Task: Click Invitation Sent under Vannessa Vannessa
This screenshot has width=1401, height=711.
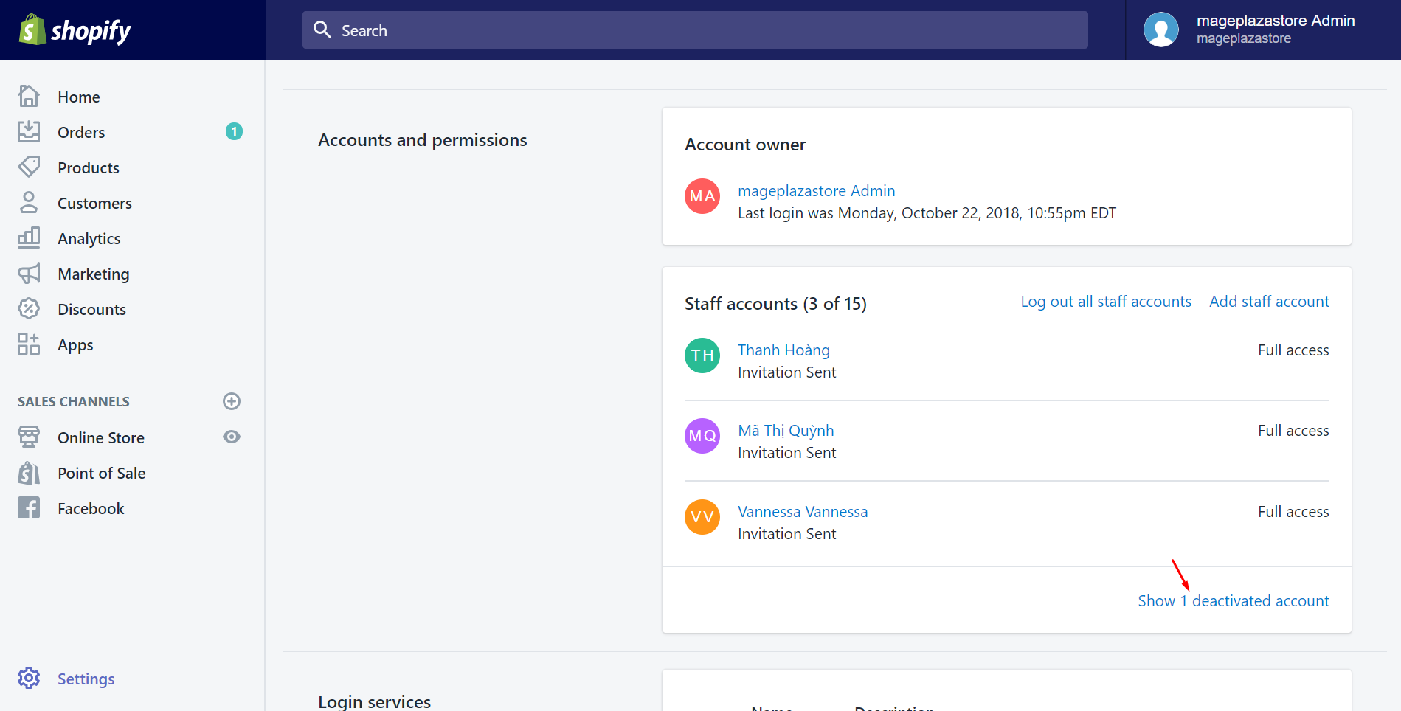Action: click(787, 534)
